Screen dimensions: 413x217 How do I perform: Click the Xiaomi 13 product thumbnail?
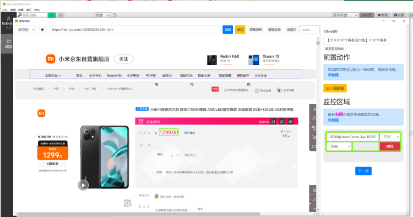(x=254, y=60)
